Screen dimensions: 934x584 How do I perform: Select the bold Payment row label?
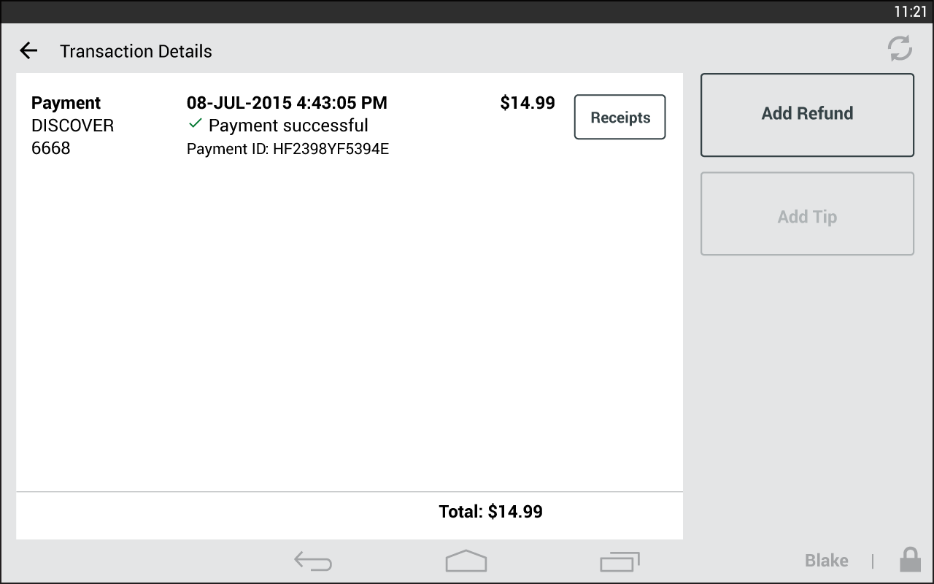[66, 103]
